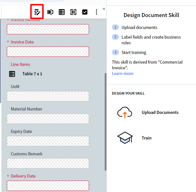Toggle the checkbox tool in toolbar
This screenshot has width=196, height=192.
tap(85, 12)
